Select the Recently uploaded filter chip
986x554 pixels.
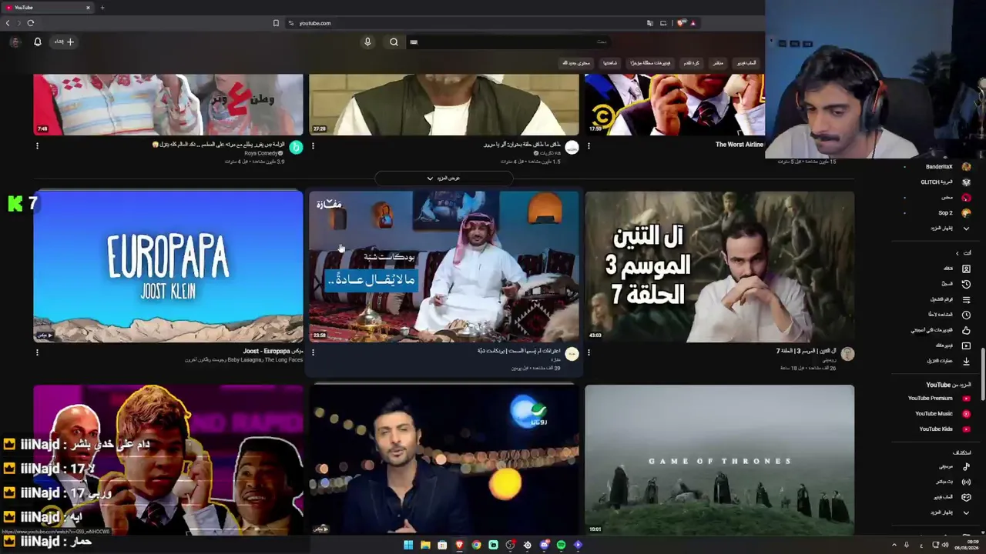click(x=650, y=63)
